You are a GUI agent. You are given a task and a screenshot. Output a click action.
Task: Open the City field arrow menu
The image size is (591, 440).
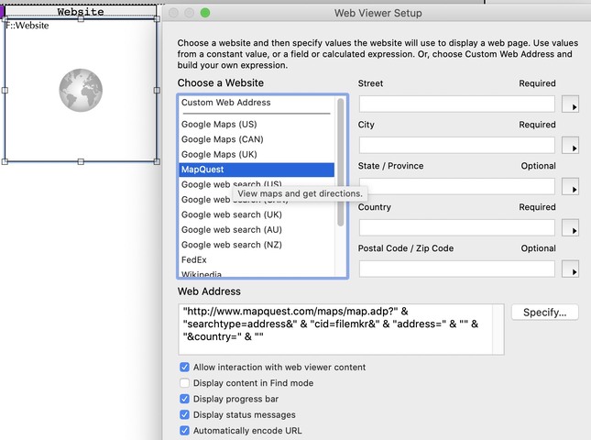[569, 147]
